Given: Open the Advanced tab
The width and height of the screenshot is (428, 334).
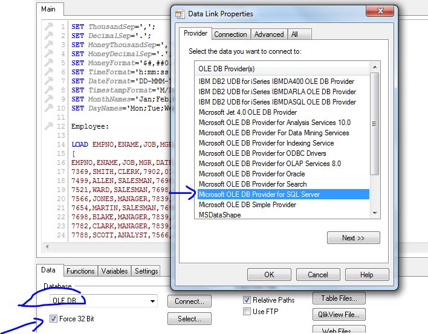Looking at the screenshot, I should click(x=268, y=34).
